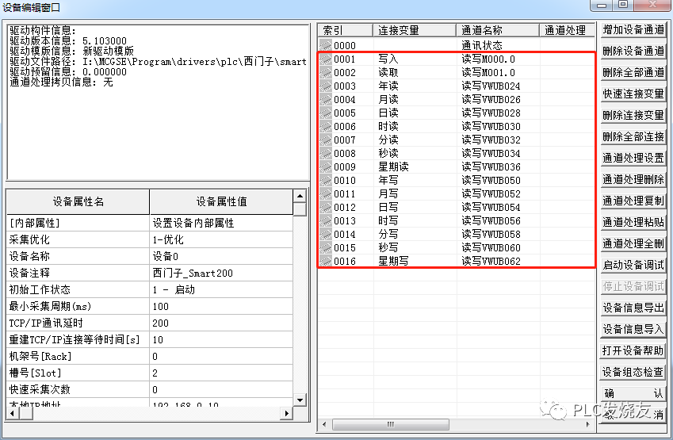
Task: Open device help 打开设备帮助
Action: [633, 350]
